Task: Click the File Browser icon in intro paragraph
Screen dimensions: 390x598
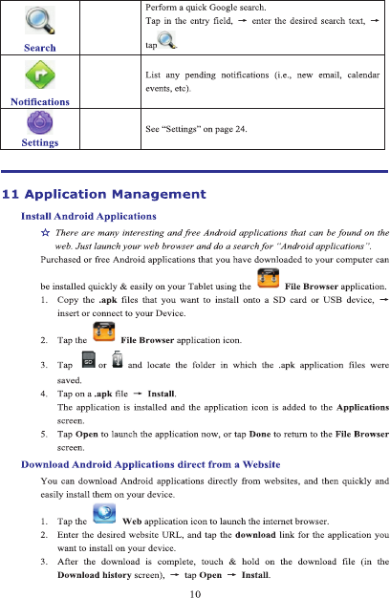Action: pos(269,278)
